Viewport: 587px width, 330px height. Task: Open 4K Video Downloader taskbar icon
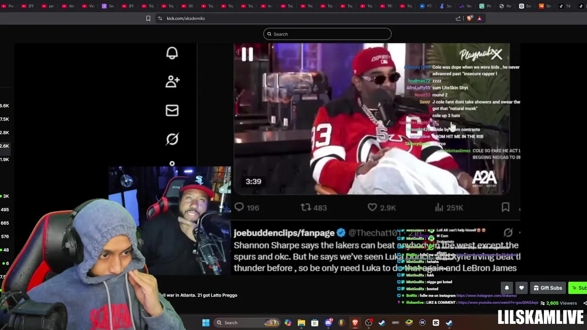[x=422, y=323]
